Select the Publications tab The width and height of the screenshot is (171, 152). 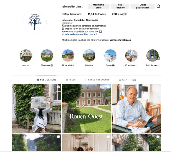pos(47,80)
